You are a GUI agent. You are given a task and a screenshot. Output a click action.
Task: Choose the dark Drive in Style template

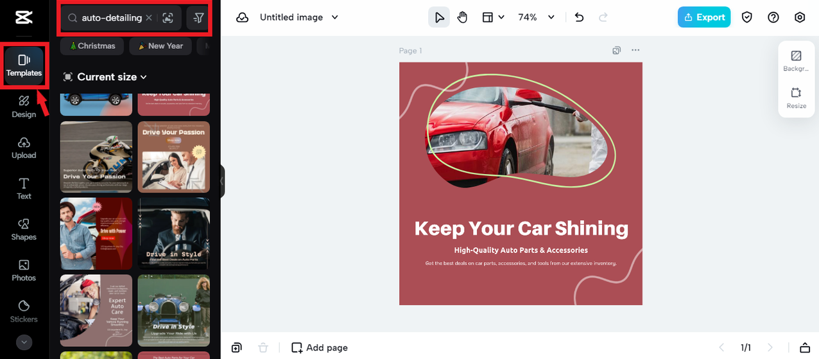click(173, 233)
